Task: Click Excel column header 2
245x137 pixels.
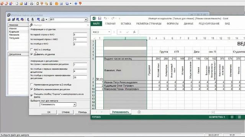Action: (125, 38)
